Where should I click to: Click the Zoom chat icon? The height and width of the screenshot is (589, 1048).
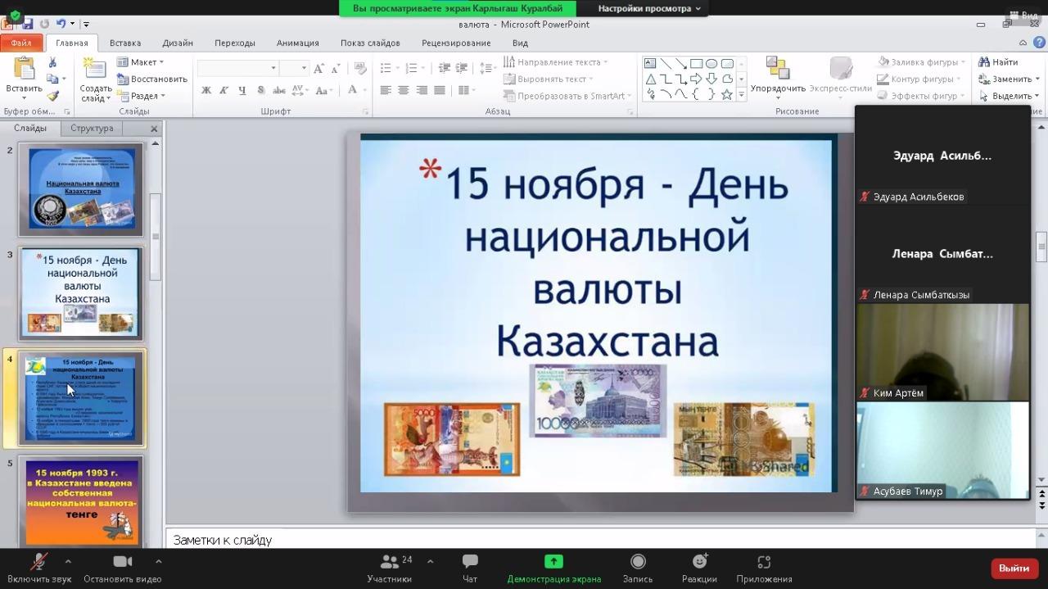pyautogui.click(x=470, y=562)
